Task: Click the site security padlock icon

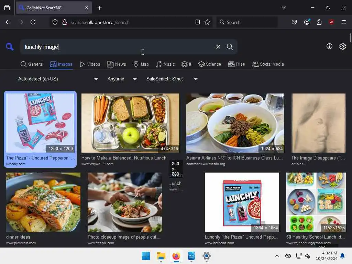Action: (65, 22)
